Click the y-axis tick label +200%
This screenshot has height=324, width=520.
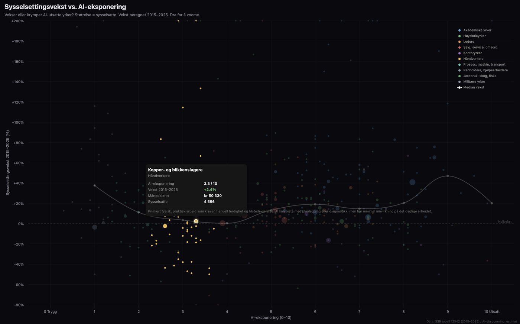17,21
